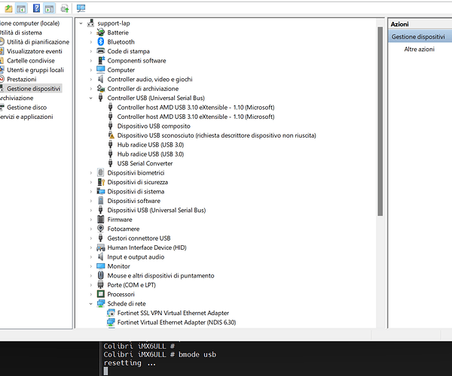
Task: Click Gestione dispositivi header in Azioni pane
Action: click(x=420, y=37)
